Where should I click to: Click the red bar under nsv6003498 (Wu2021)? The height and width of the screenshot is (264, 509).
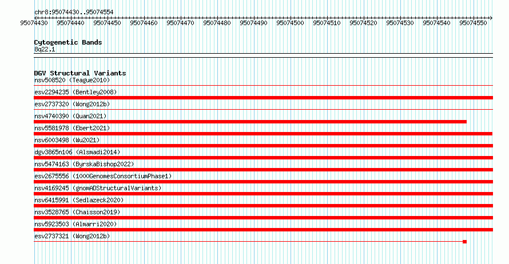click(263, 146)
